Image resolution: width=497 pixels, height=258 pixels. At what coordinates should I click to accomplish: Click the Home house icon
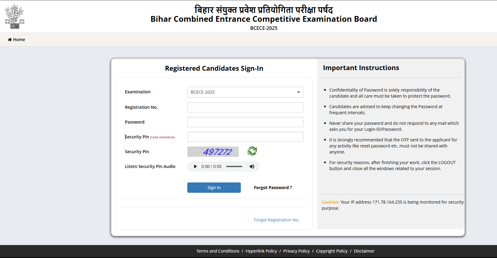[10, 40]
